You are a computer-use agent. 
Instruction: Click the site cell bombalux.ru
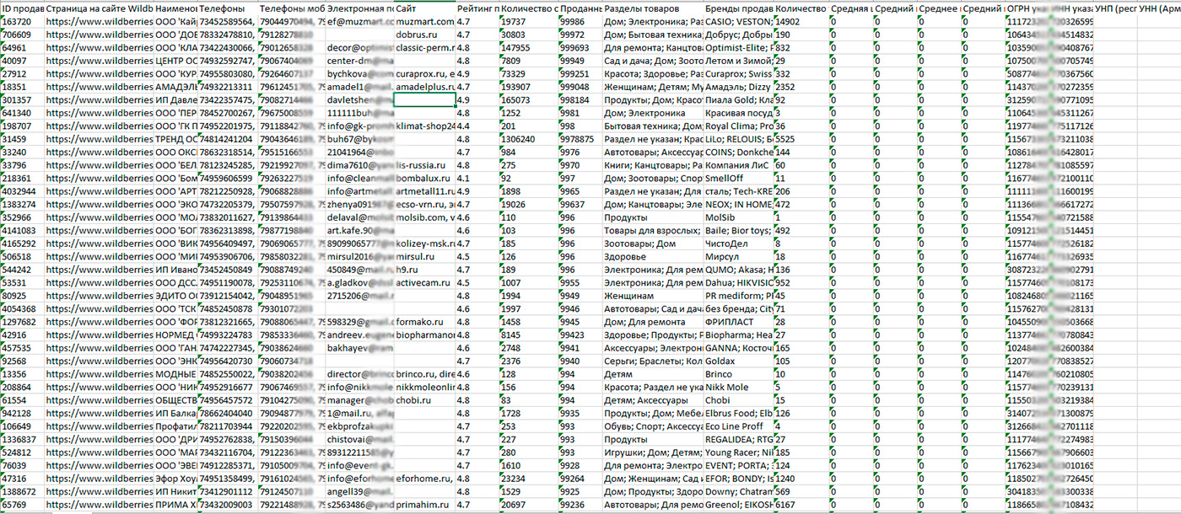[x=424, y=179]
